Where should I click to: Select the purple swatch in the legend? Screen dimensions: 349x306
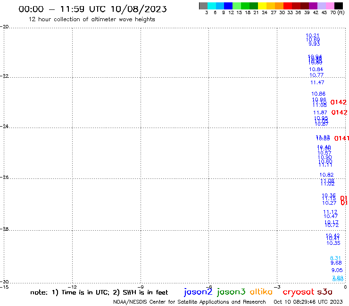[x=313, y=6]
